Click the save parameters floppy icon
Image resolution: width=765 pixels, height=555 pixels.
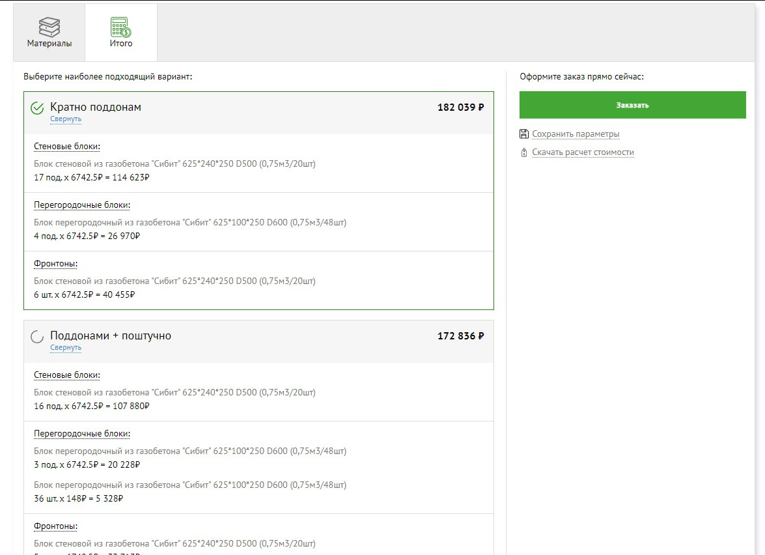(524, 134)
